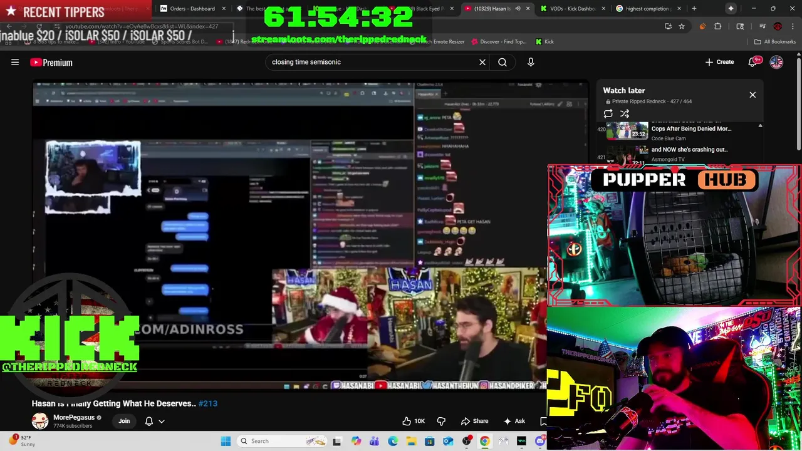Image resolution: width=802 pixels, height=451 pixels.
Task: Open Microsoft Store from taskbar
Action: pyautogui.click(x=430, y=441)
